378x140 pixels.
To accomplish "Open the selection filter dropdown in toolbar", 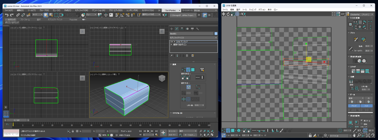I will coord(38,15).
